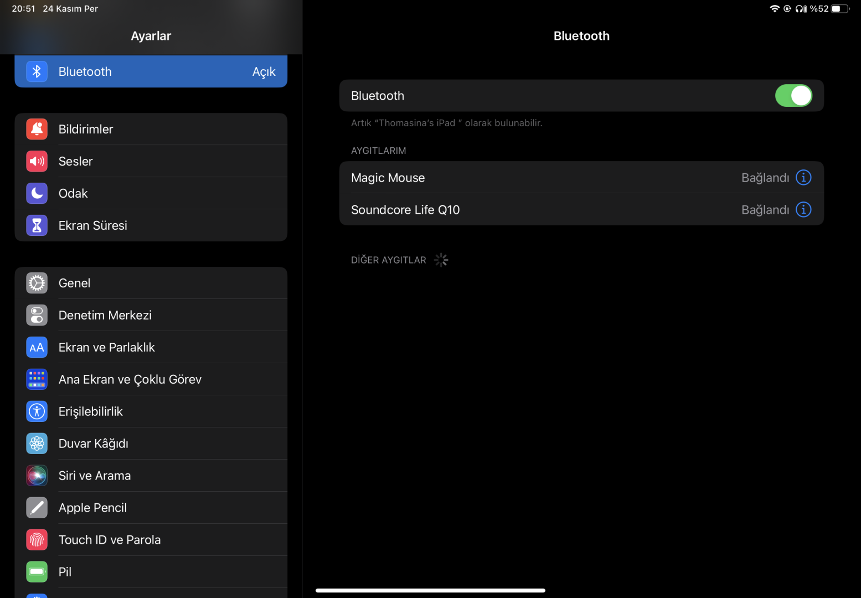Viewport: 861px width, 598px height.
Task: Tap the Soundcore Life Q10 device row
Action: [x=581, y=209]
